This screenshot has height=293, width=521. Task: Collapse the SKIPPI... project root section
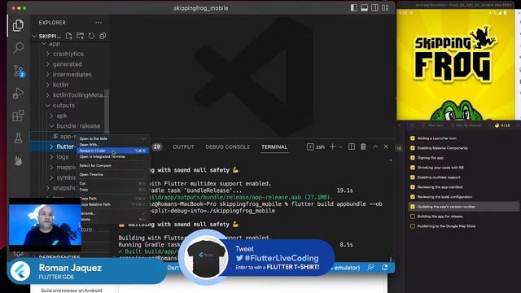click(x=34, y=36)
